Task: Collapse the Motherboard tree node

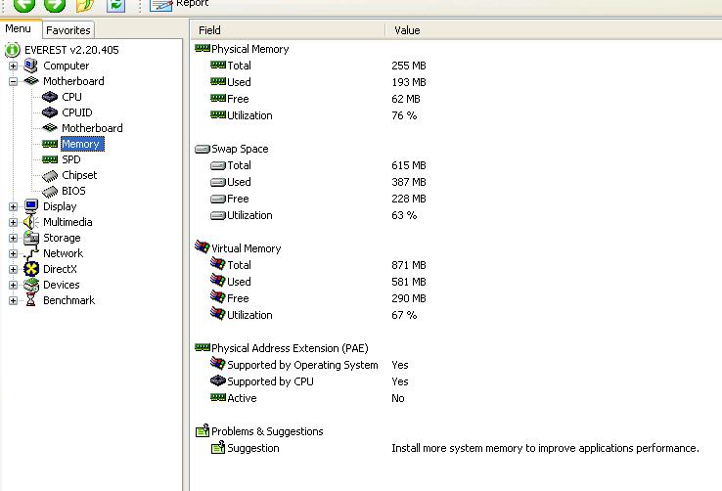Action: 14,81
